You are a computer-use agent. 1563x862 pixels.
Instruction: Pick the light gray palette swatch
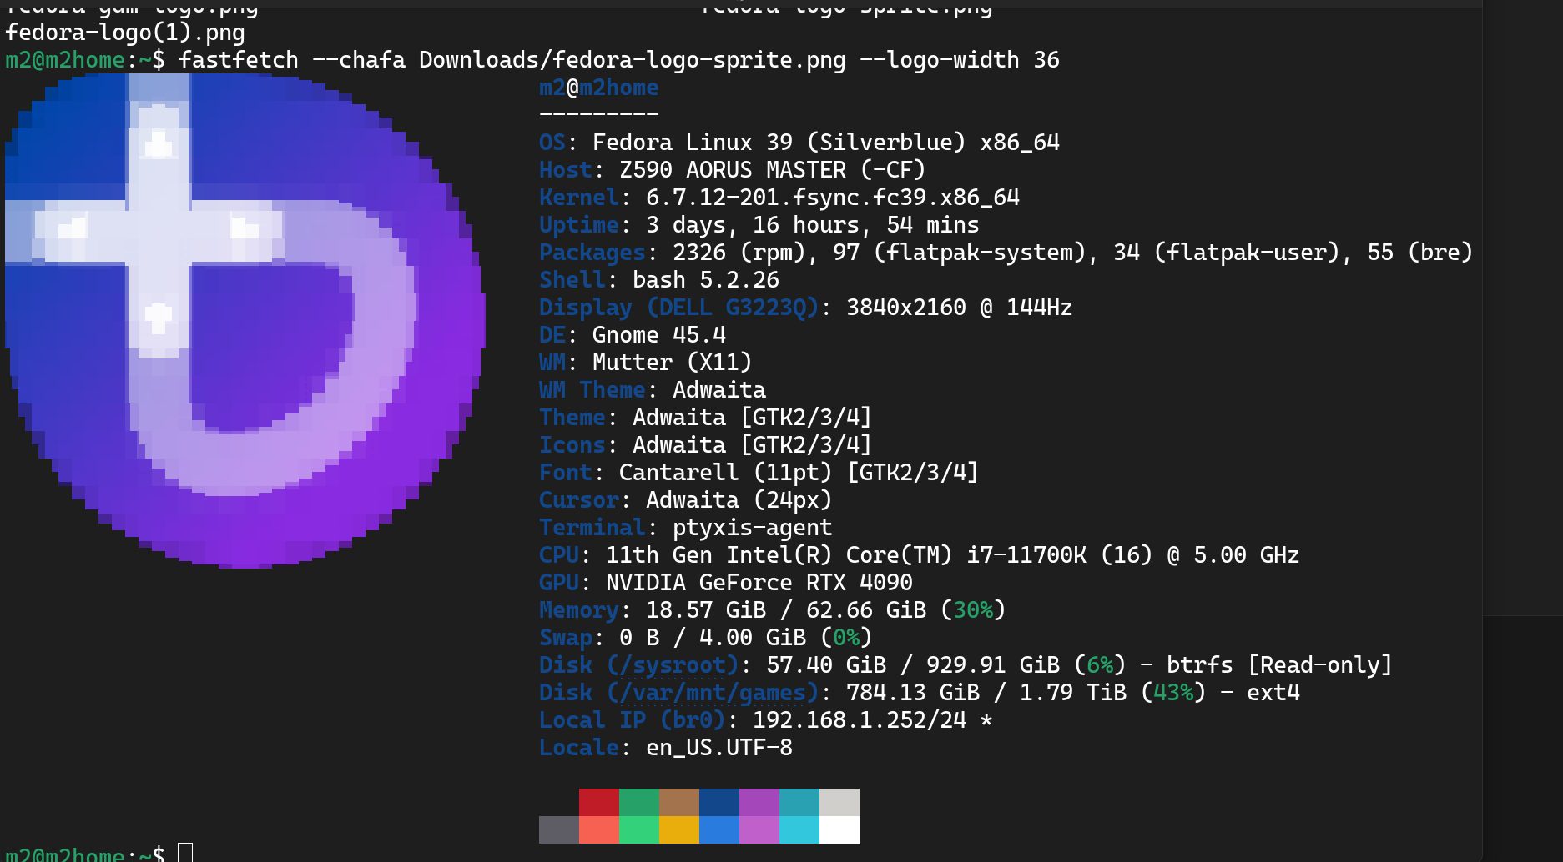(x=839, y=802)
